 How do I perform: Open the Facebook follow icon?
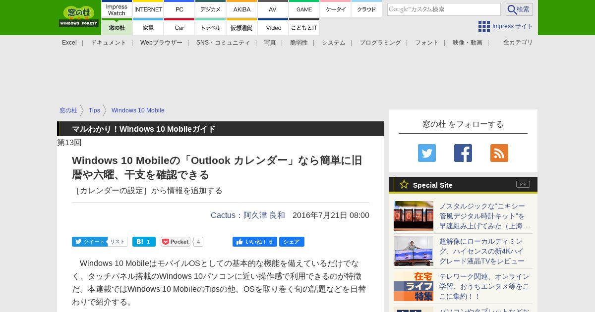coord(463,153)
